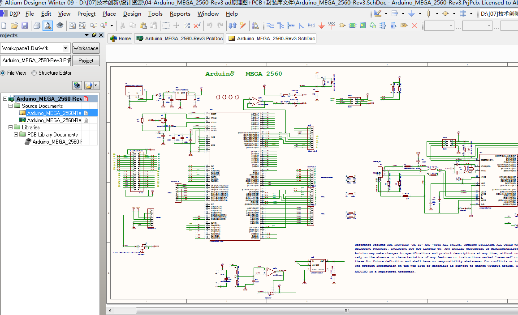Select the PCB document tree item
The height and width of the screenshot is (315, 518).
[x=54, y=120]
